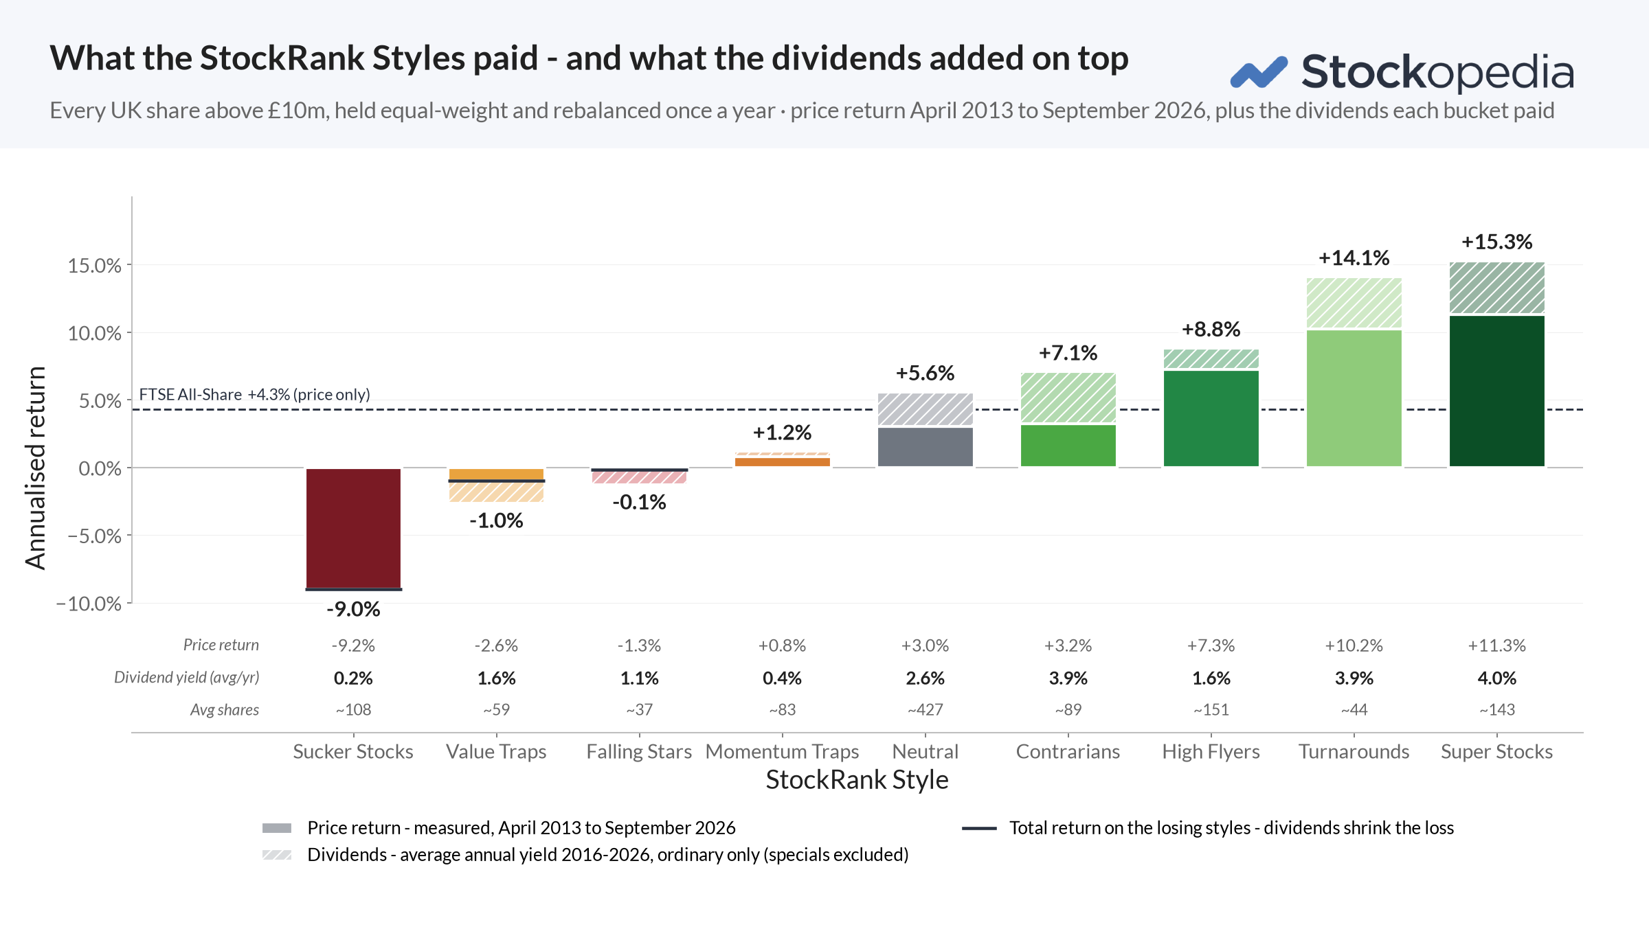The width and height of the screenshot is (1649, 927).
Task: Click the solid Contrarians price return bar
Action: pos(1068,446)
